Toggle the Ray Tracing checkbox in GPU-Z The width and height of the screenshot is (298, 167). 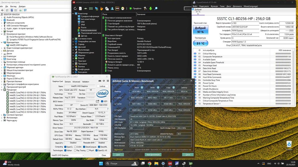pyautogui.click(x=75, y=151)
